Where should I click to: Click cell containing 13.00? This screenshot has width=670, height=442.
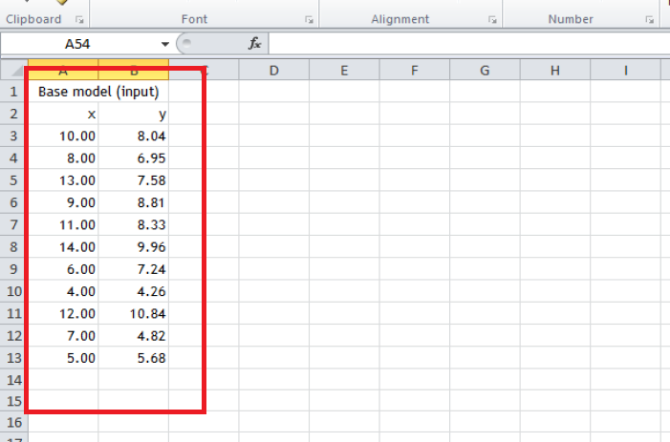click(63, 180)
